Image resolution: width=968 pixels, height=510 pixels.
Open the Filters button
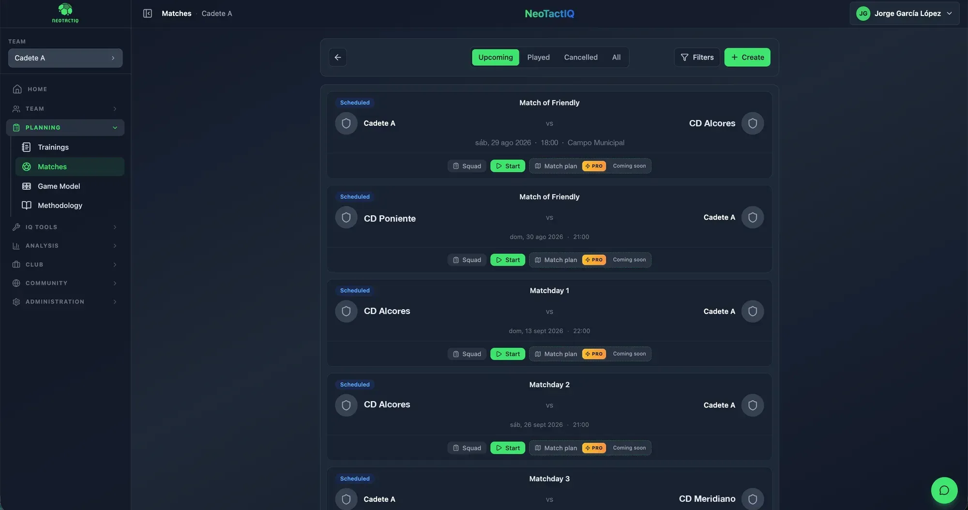point(697,57)
